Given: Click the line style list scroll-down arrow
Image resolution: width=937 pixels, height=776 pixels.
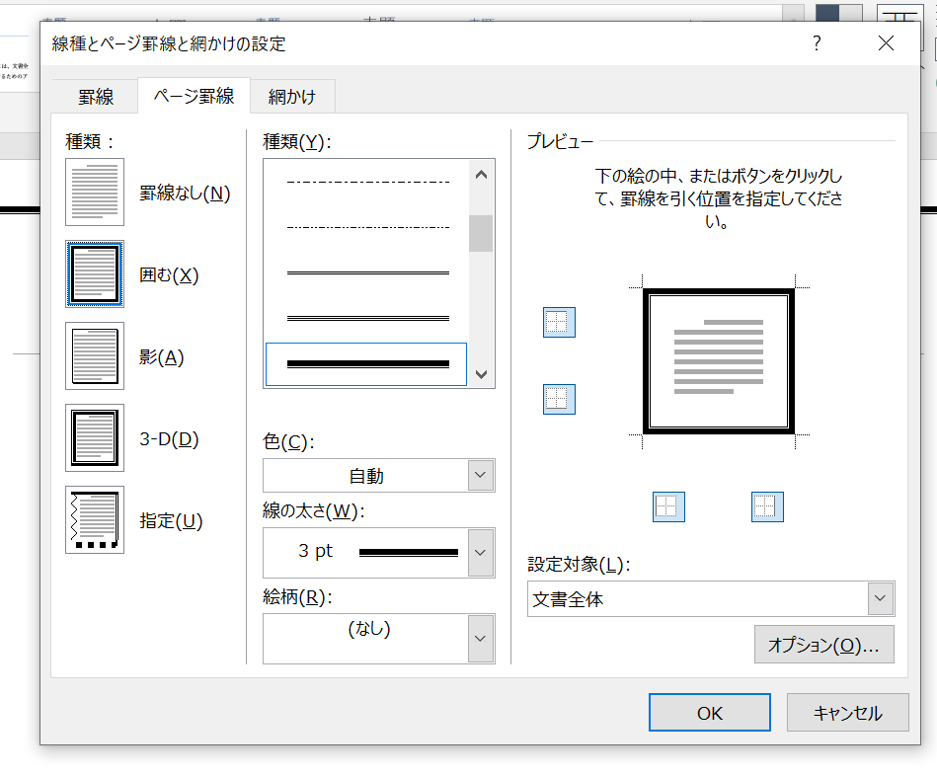Looking at the screenshot, I should pos(481,374).
